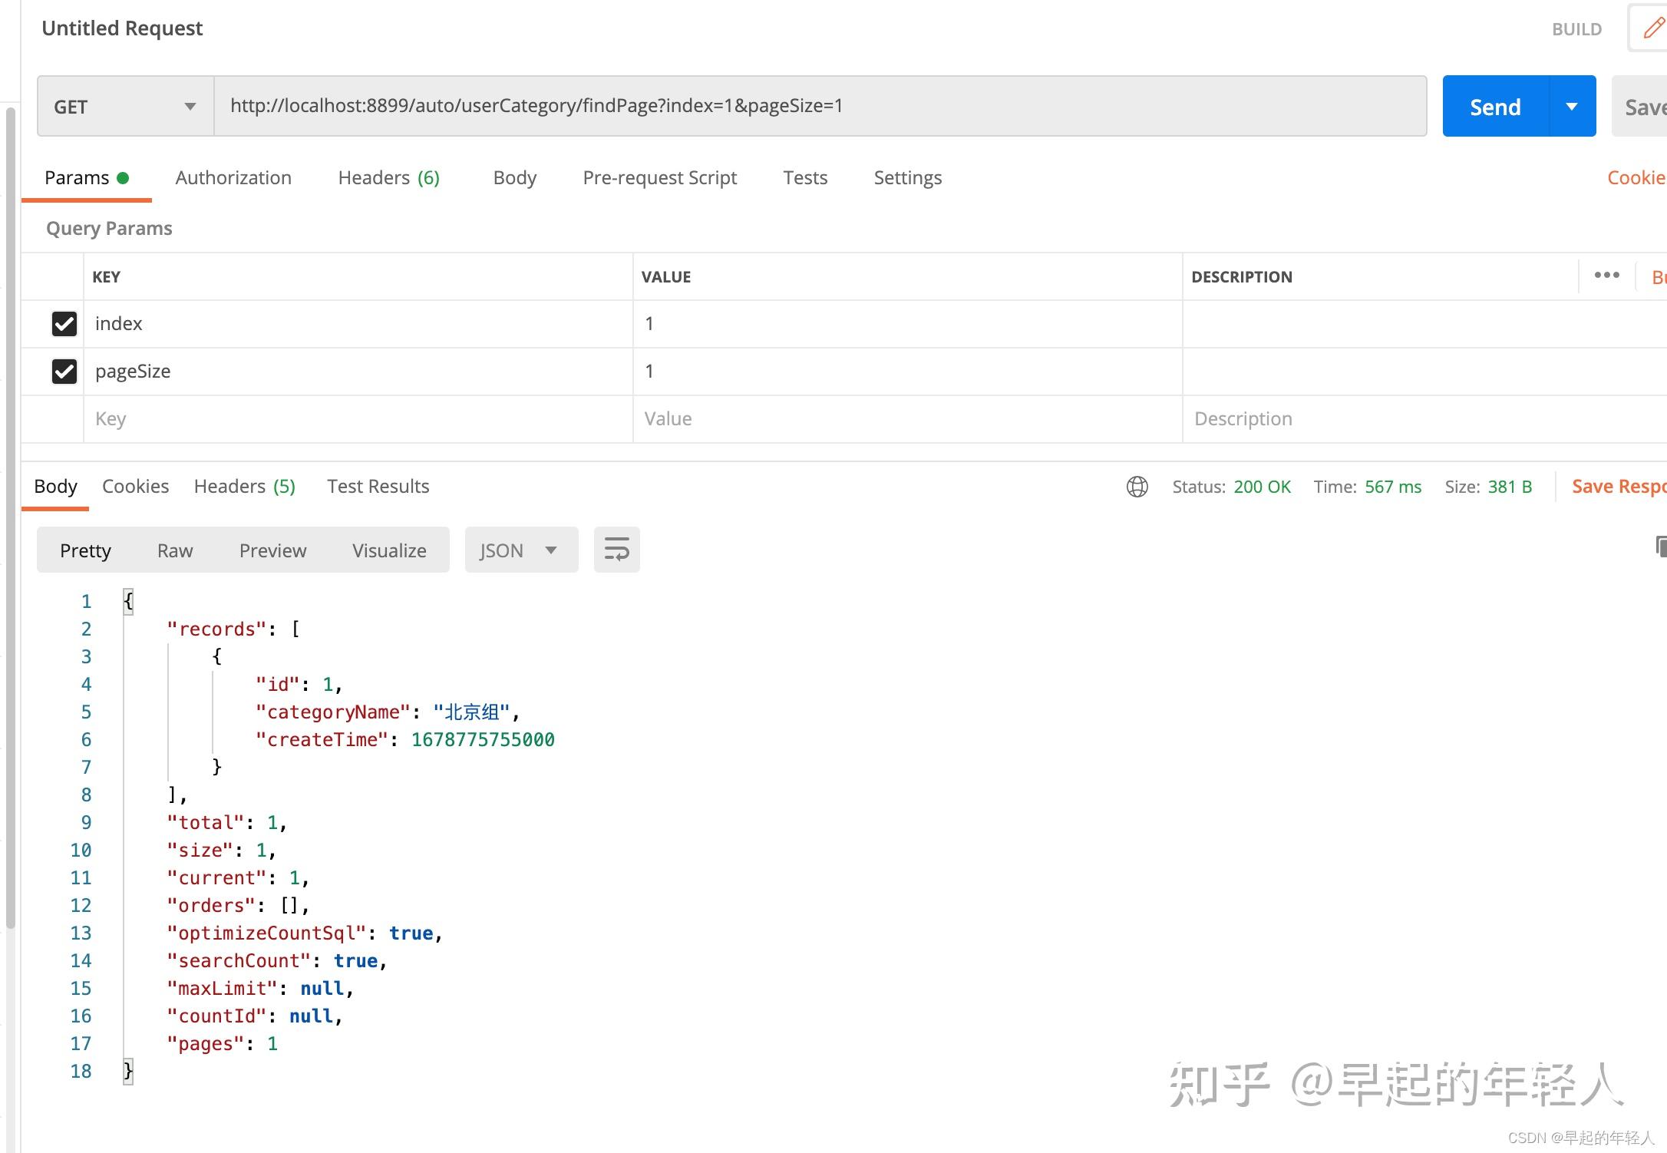Open the Cookies link at right
1667x1153 pixels.
coord(1636,178)
